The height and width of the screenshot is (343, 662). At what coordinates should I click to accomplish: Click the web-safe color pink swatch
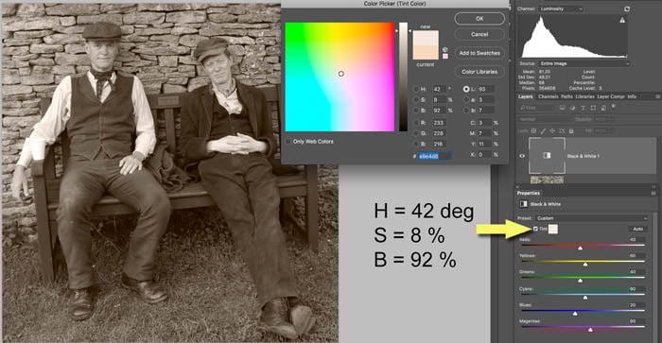(445, 56)
